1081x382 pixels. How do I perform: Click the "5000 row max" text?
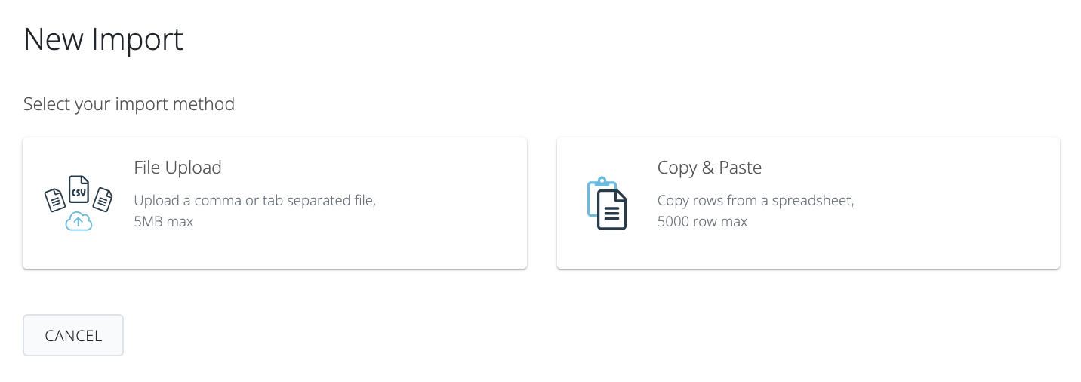(x=702, y=222)
